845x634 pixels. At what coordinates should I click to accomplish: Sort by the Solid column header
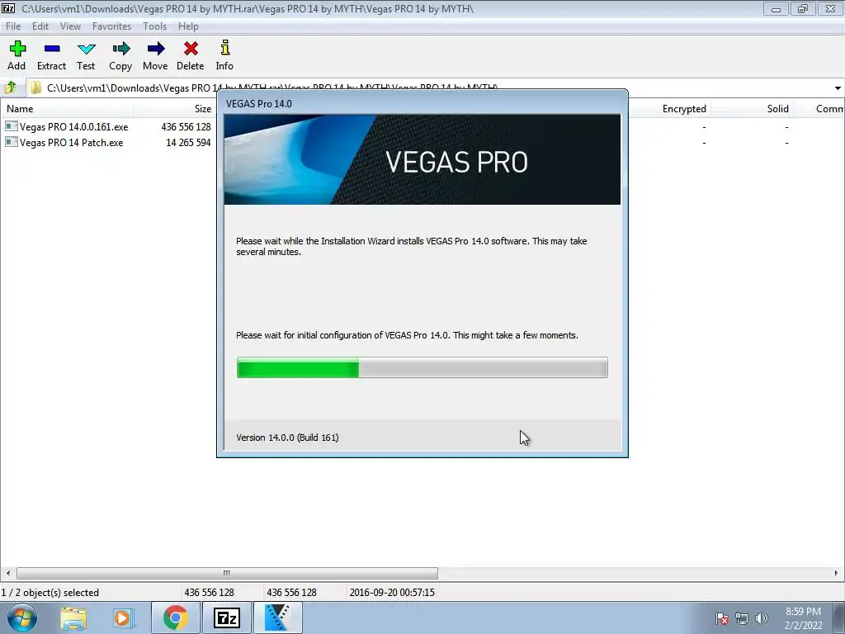[x=752, y=108]
